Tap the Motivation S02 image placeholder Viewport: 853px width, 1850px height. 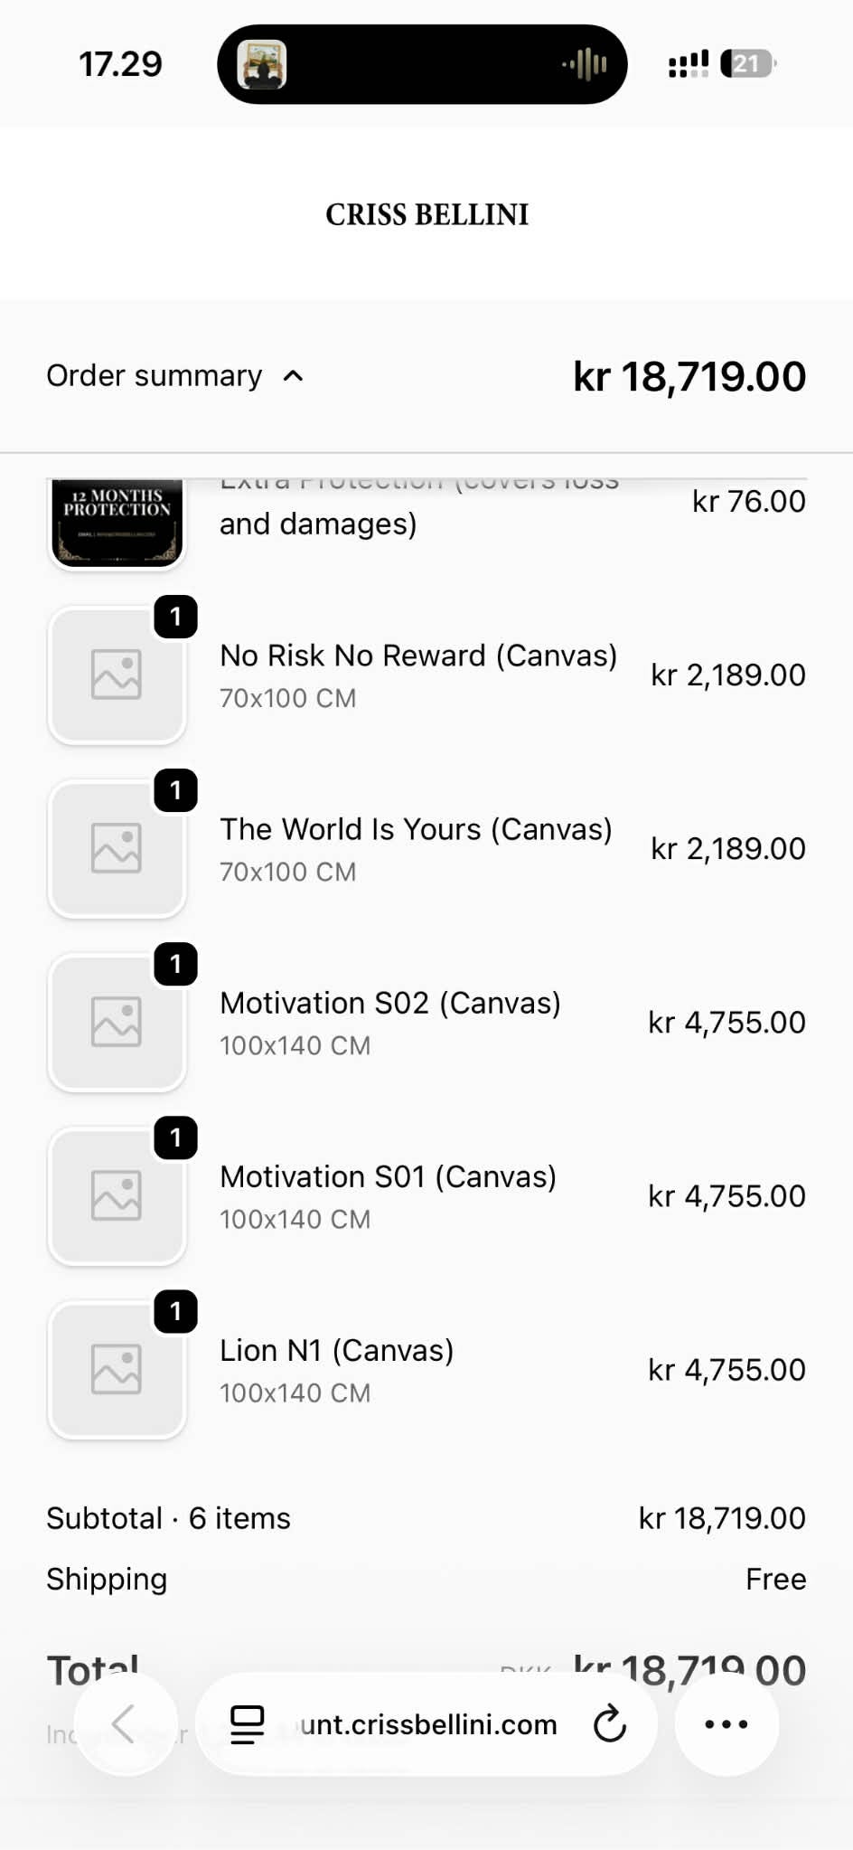click(117, 1022)
